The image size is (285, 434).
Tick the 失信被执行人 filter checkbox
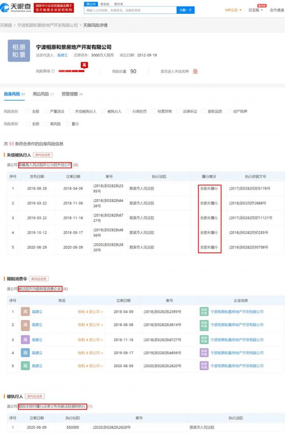71,111
